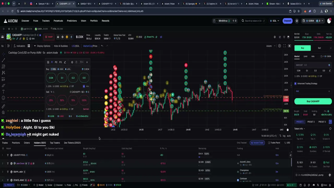Toggle fullscreen chart icon
334x188 pixels.
coord(284,46)
